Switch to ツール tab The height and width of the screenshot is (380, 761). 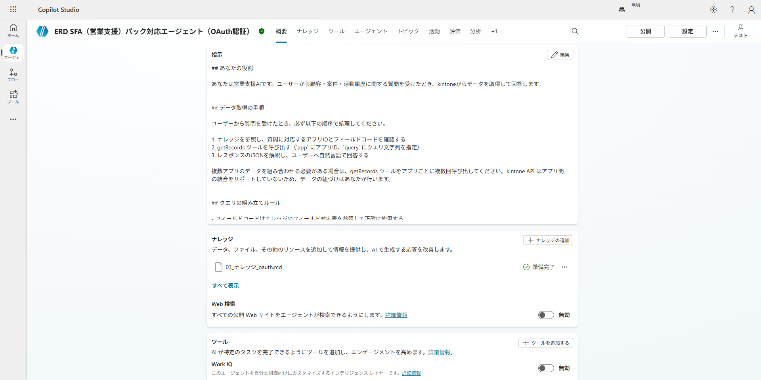click(337, 31)
